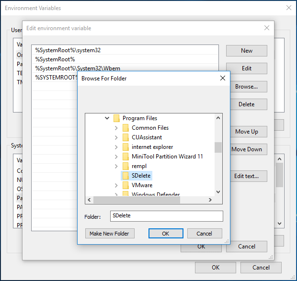Choose internet explorer folder label
Image resolution: width=297 pixels, height=281 pixels.
[x=152, y=147]
